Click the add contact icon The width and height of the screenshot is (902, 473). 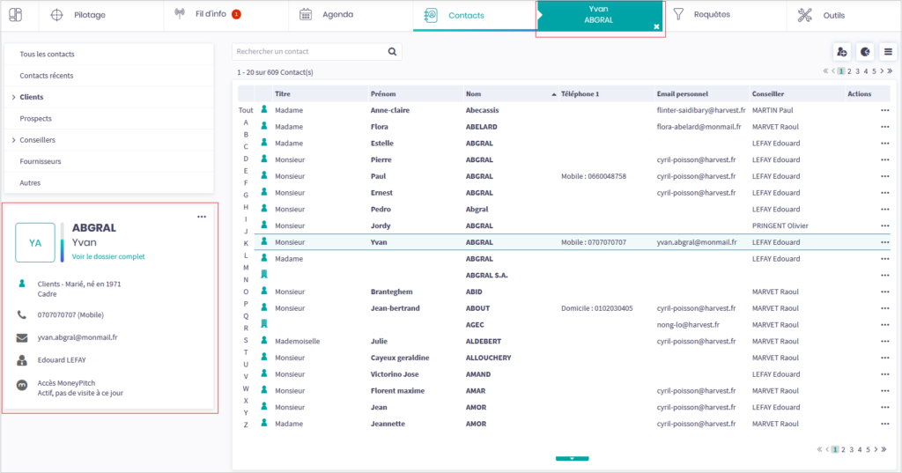tap(841, 52)
